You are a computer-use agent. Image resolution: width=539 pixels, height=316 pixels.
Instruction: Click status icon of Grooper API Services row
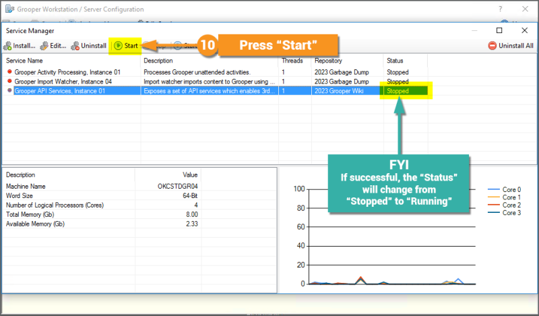9,90
